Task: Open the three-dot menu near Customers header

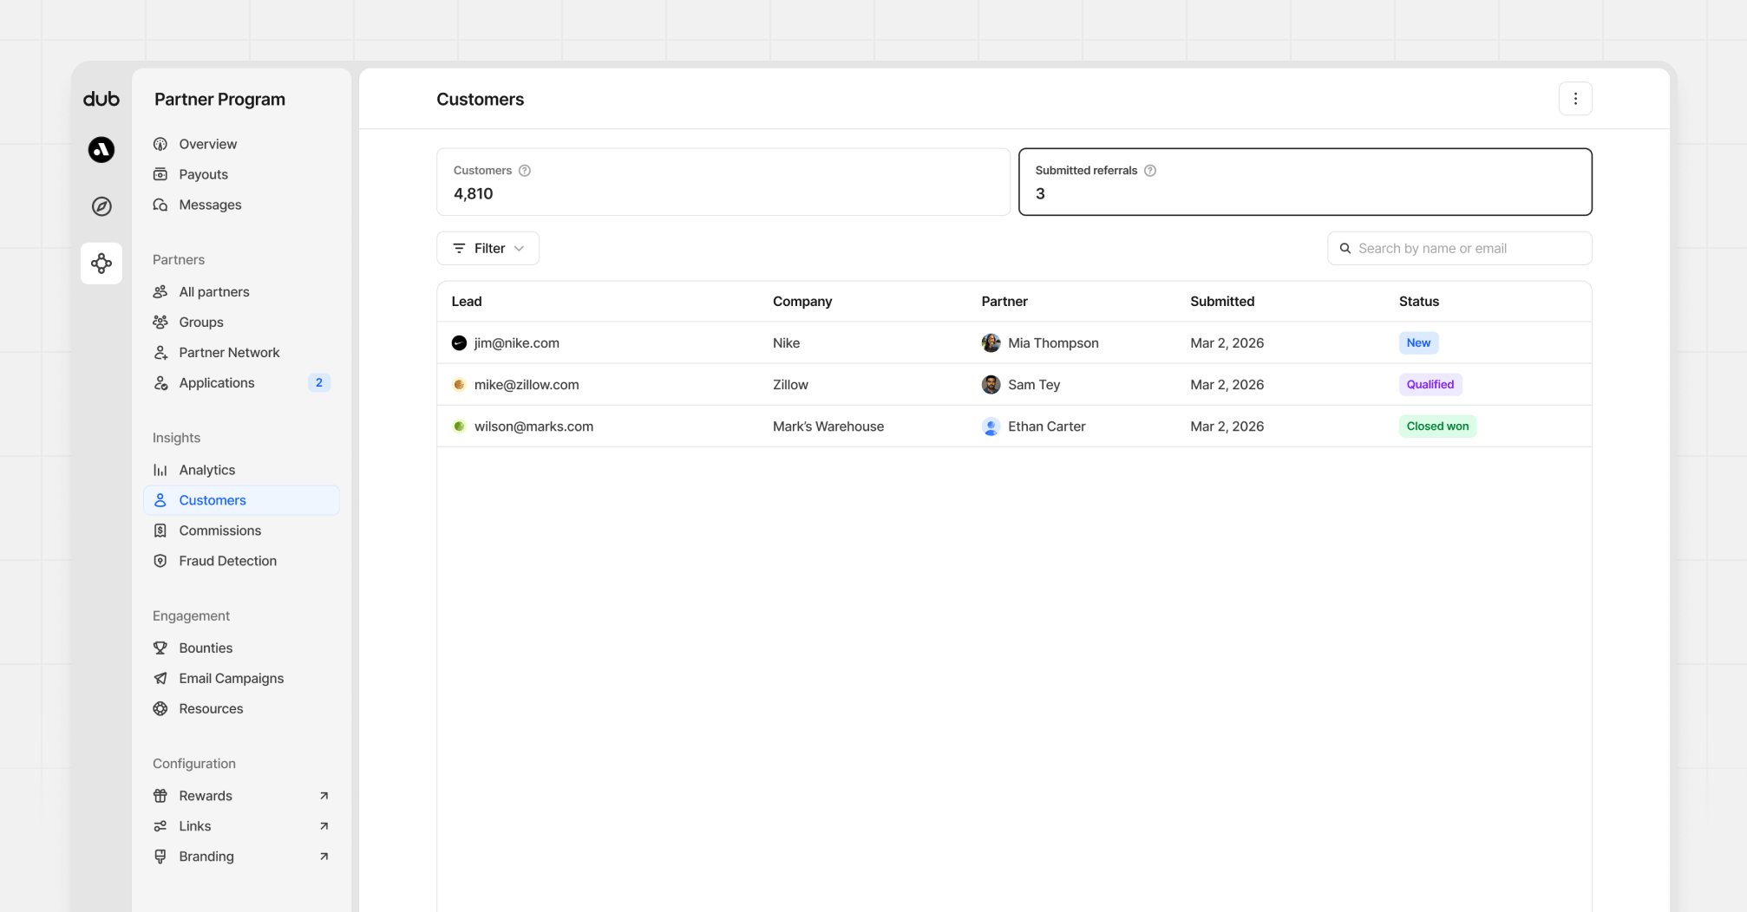Action: point(1575,98)
